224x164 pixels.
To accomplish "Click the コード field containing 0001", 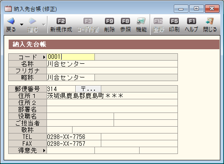I will click(x=71, y=57).
